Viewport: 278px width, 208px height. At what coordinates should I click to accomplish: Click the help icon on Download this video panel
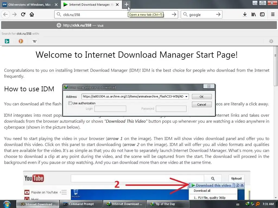point(238,185)
